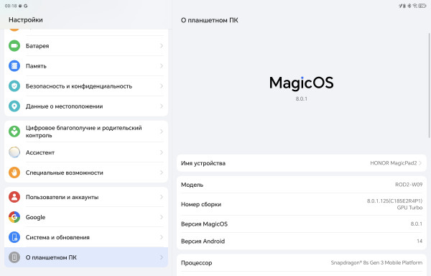Screen dimensions: 431x276
Task: Tap the Версия MagicOS row label
Action: pos(204,224)
